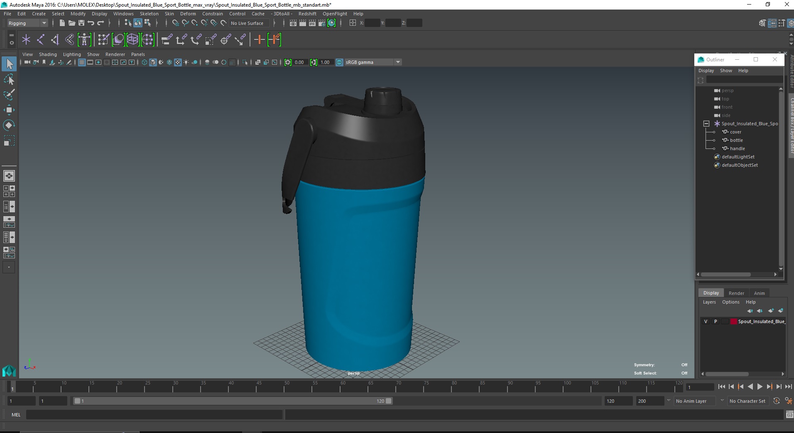The width and height of the screenshot is (794, 433).
Task: Select the cover node in Outliner
Action: point(735,132)
